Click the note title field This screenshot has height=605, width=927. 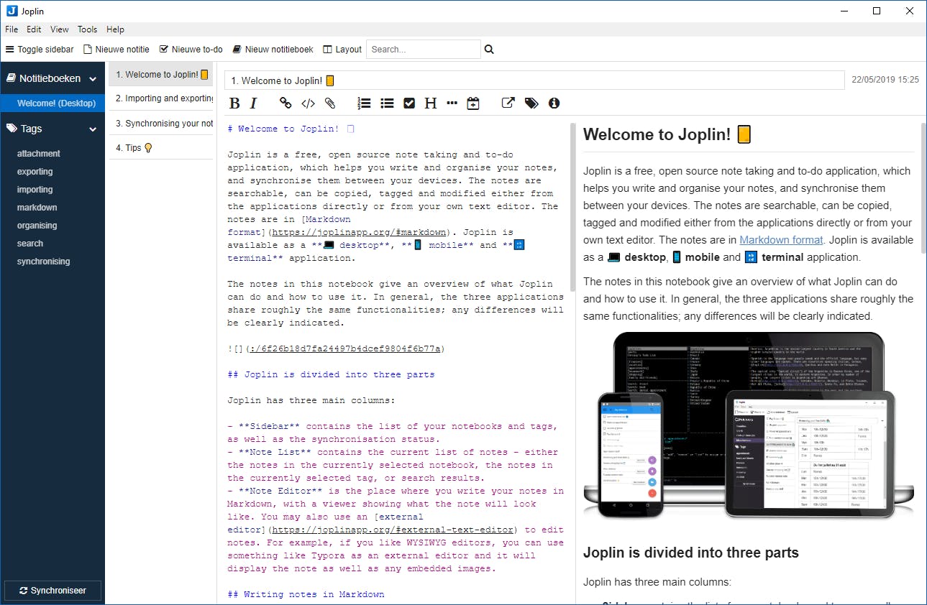point(534,80)
